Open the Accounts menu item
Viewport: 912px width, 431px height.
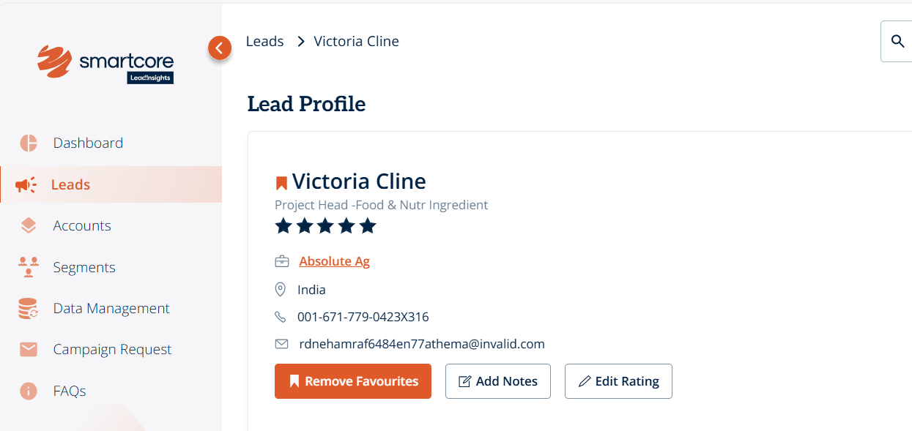tap(82, 226)
